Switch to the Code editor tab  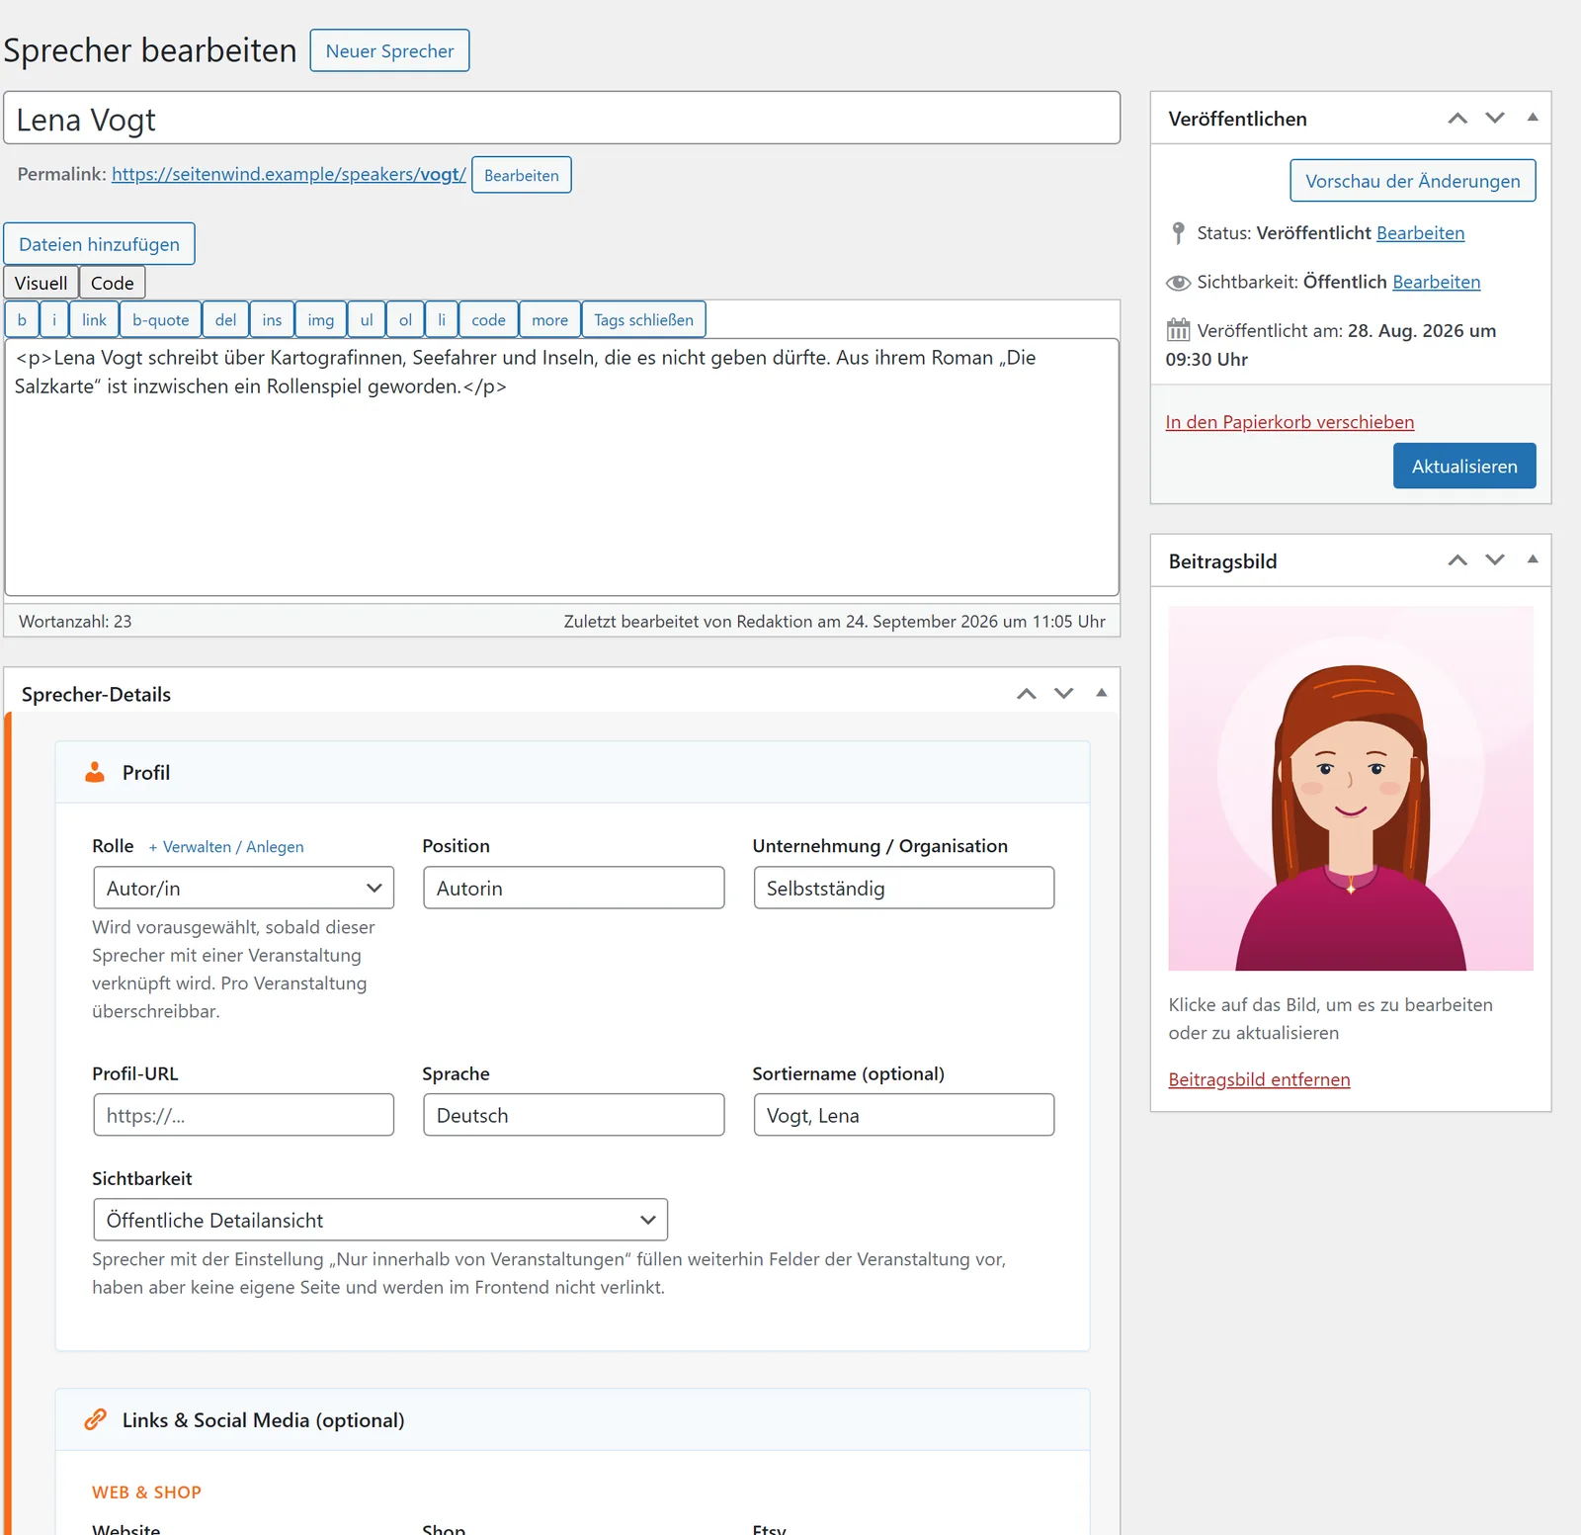(x=113, y=283)
